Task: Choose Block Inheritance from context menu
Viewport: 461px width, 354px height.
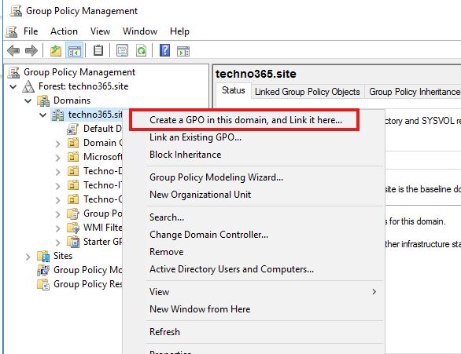Action: [x=254, y=155]
